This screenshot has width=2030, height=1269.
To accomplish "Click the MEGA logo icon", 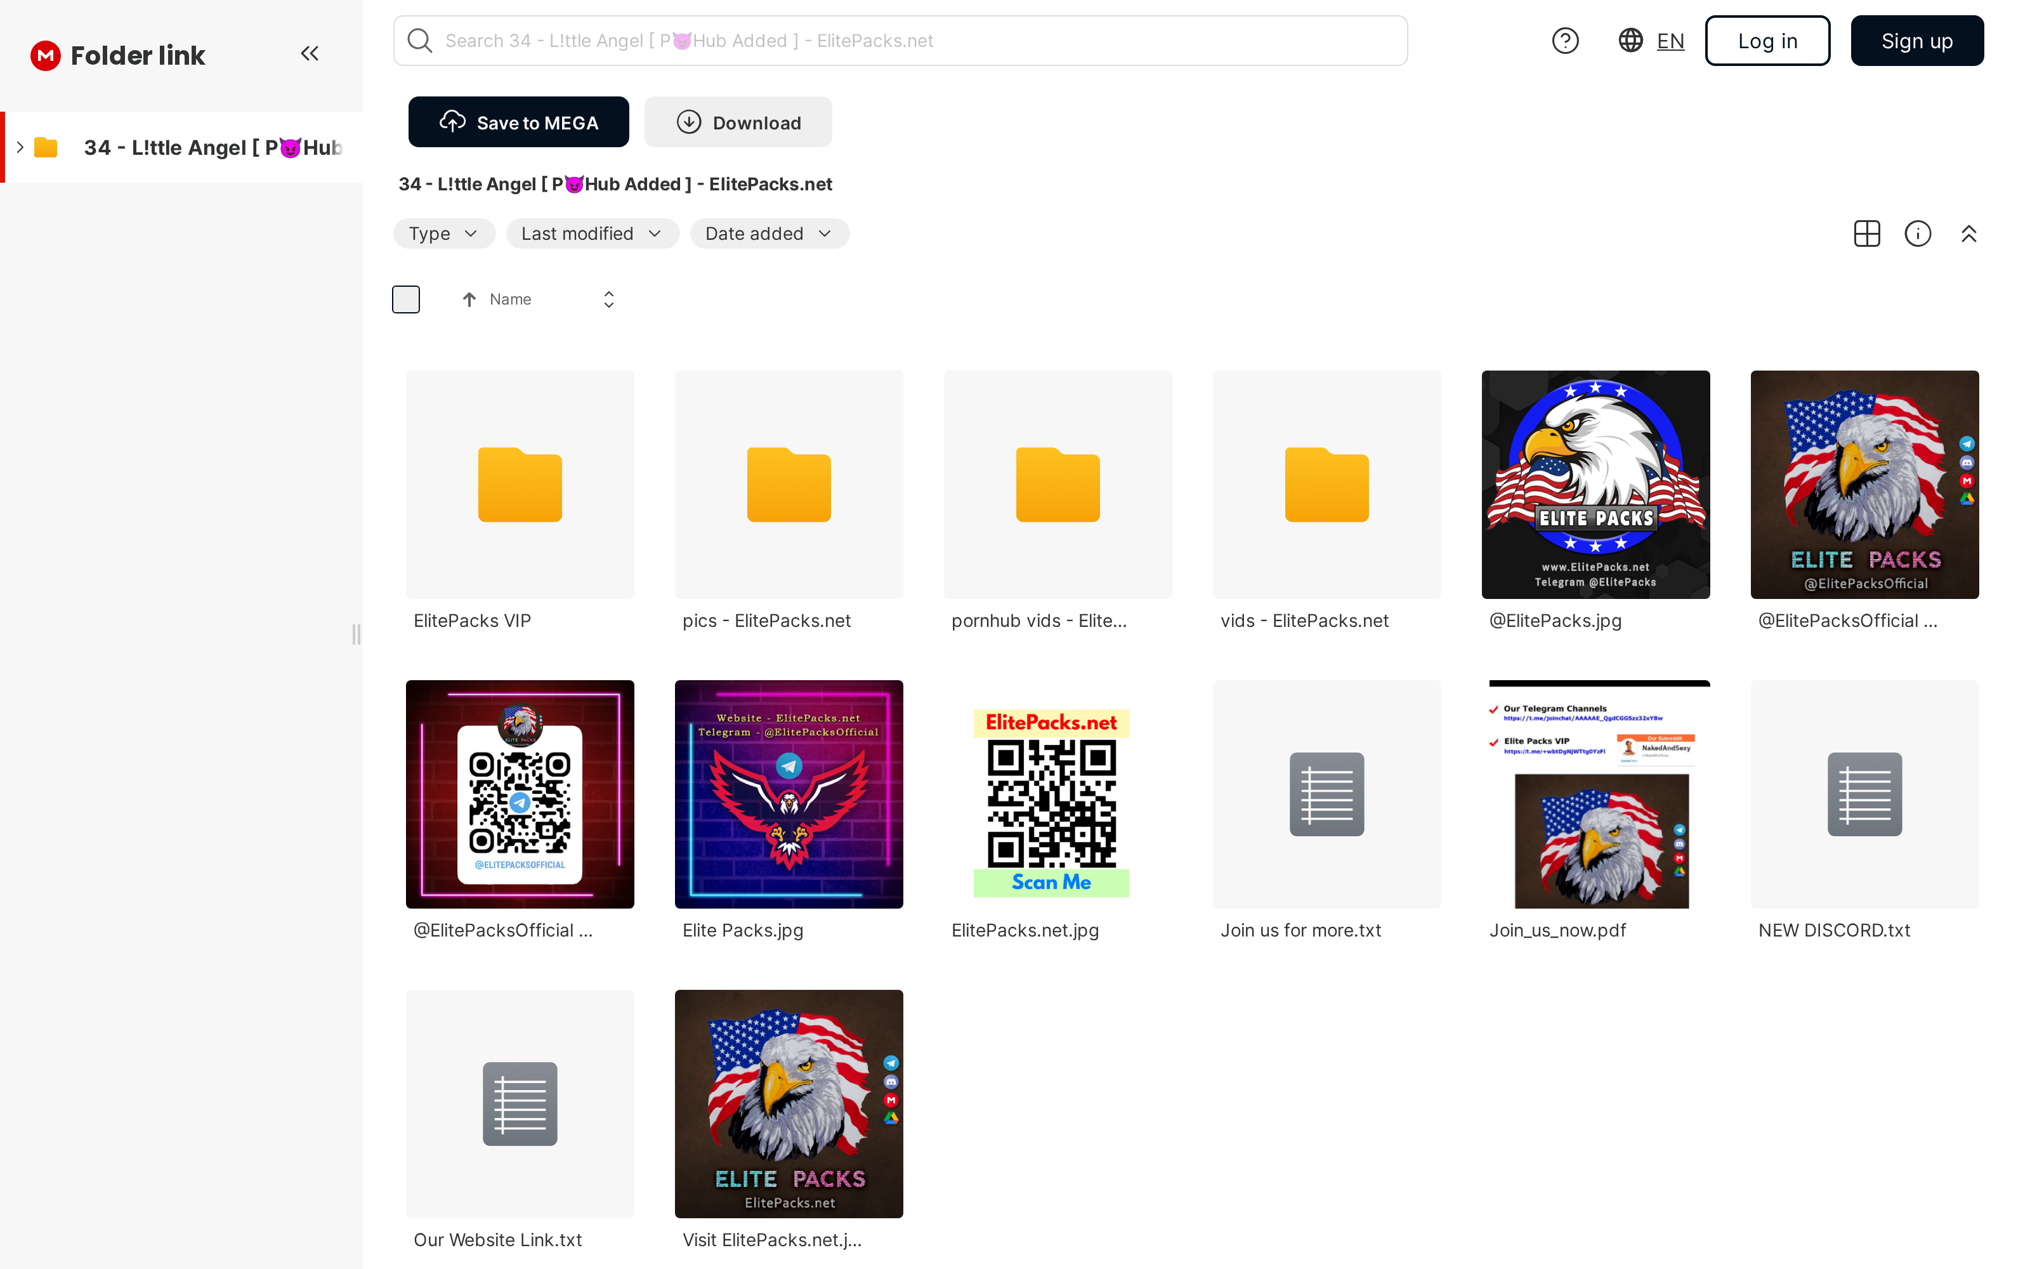I will tap(45, 55).
